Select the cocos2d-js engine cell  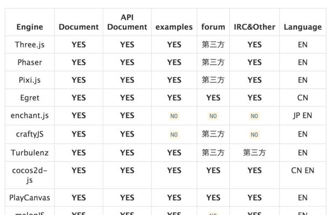(x=30, y=175)
